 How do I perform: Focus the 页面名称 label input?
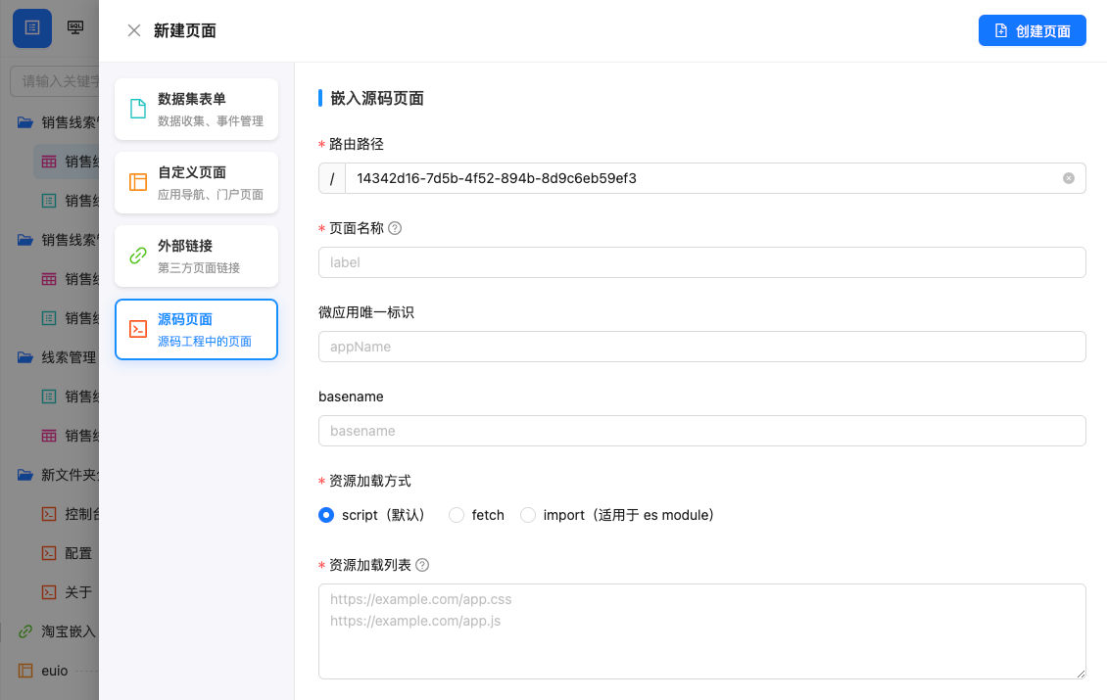click(x=701, y=262)
